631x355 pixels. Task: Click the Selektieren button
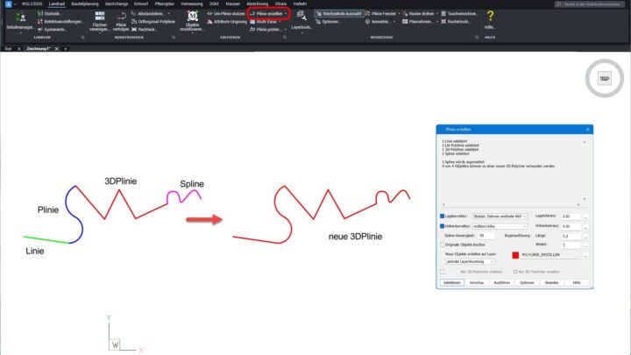pyautogui.click(x=452, y=283)
